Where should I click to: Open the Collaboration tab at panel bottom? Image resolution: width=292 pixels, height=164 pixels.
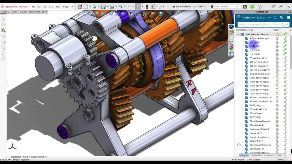point(256,155)
